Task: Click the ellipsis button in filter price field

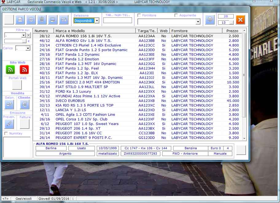Action: click(24, 41)
